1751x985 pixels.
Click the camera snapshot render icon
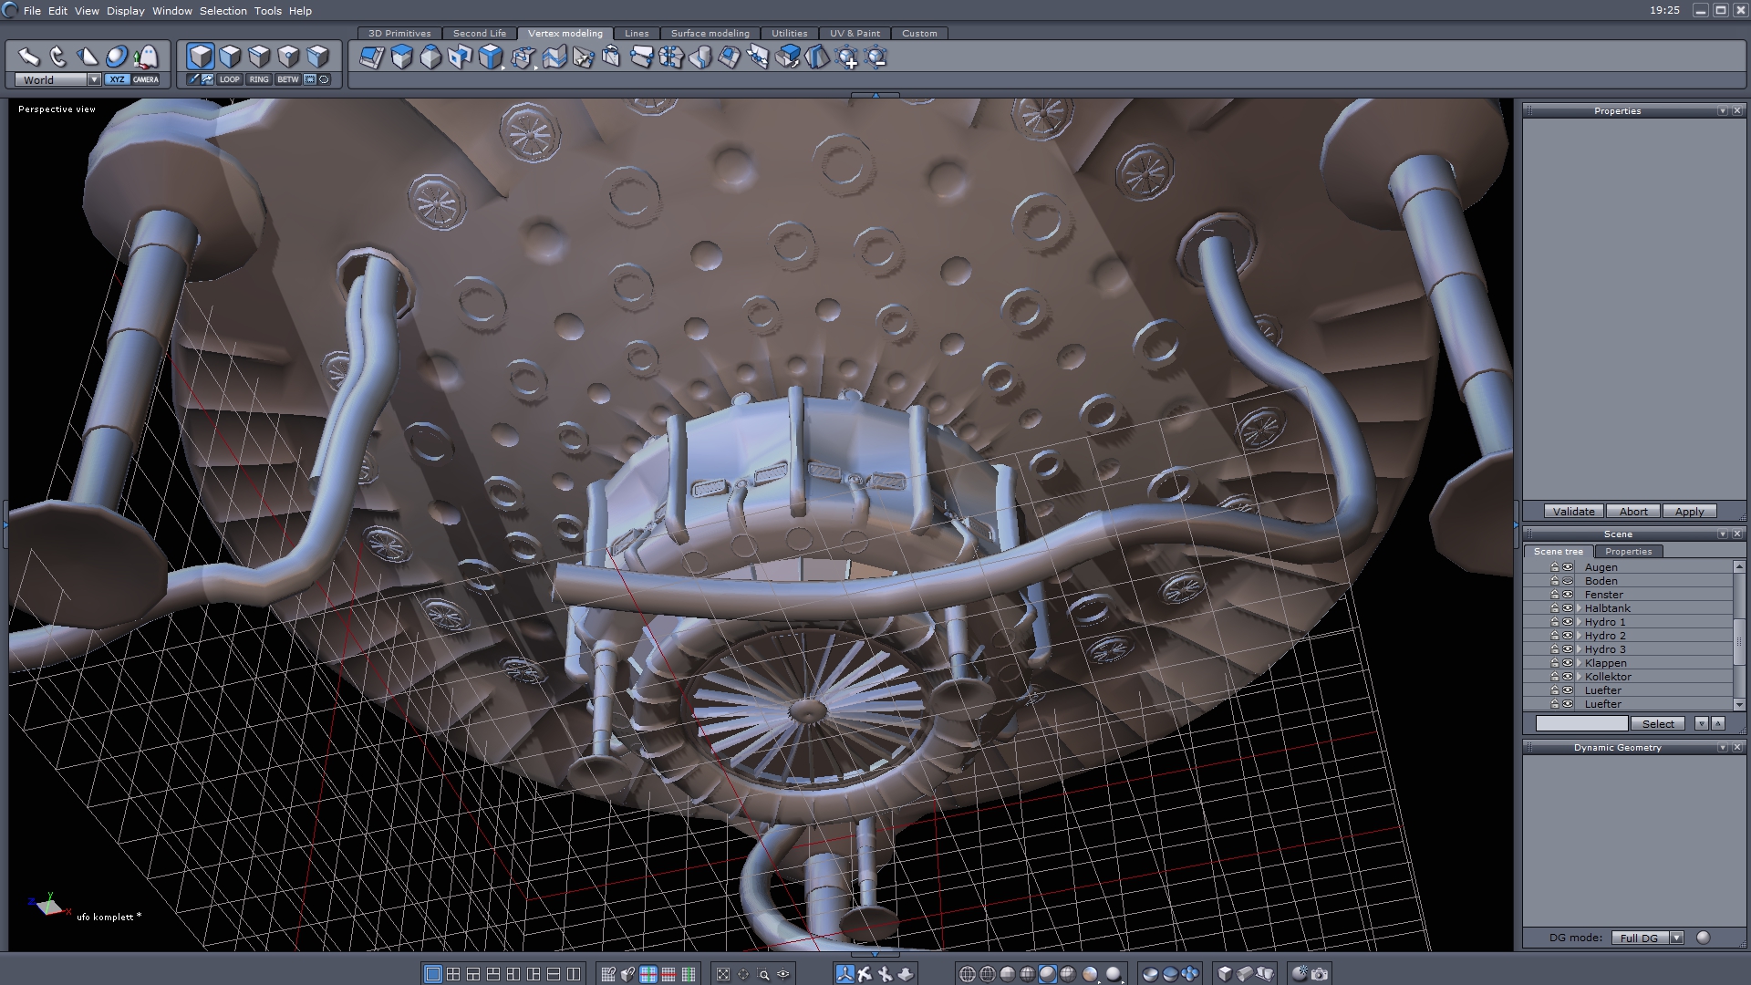(x=1320, y=974)
